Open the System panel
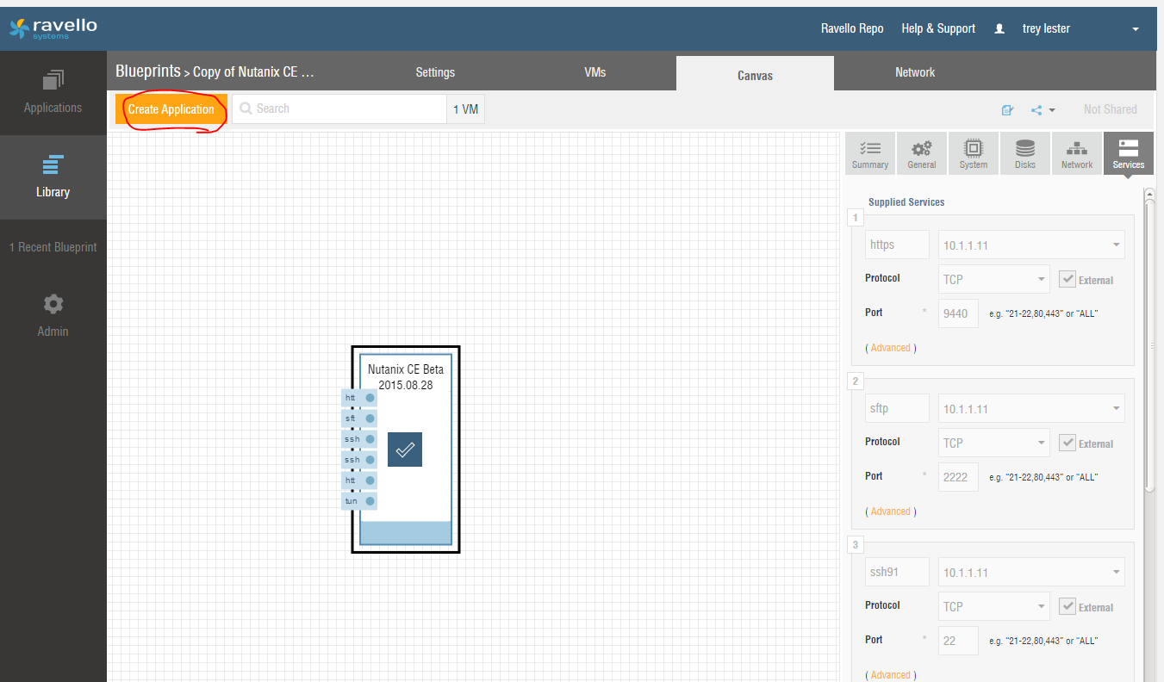The image size is (1164, 682). (973, 153)
